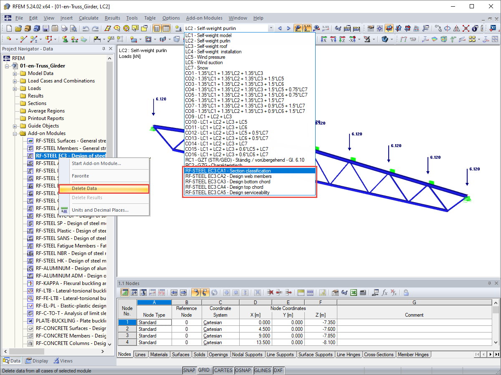The width and height of the screenshot is (501, 375).
Task: Jump to the previous load case arrow
Action: (x=280, y=28)
